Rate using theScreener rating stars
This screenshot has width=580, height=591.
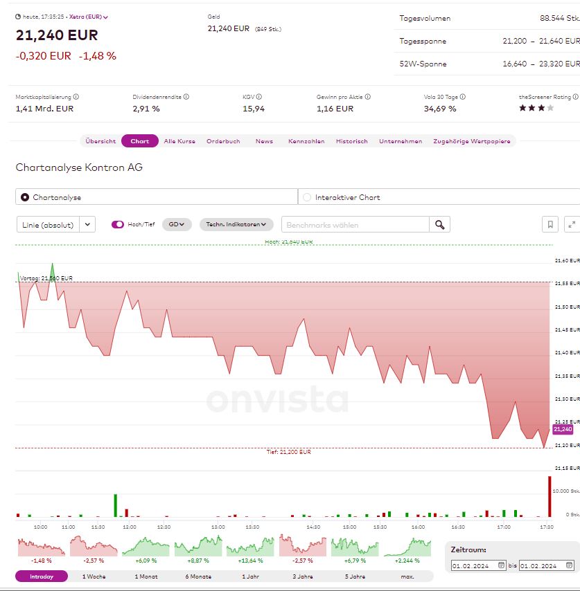pyautogui.click(x=536, y=108)
